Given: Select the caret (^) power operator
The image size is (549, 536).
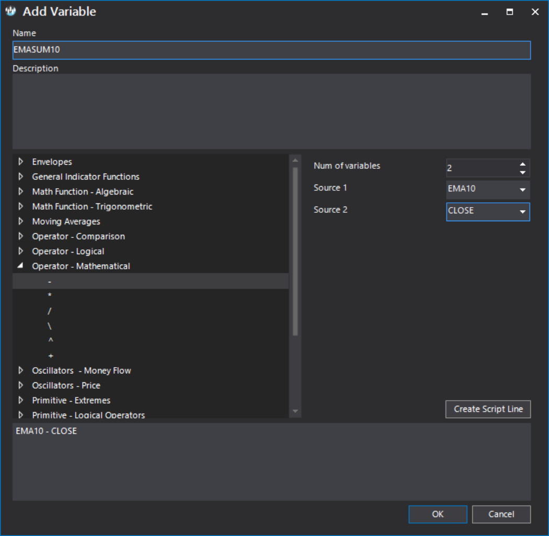Looking at the screenshot, I should 50,340.
